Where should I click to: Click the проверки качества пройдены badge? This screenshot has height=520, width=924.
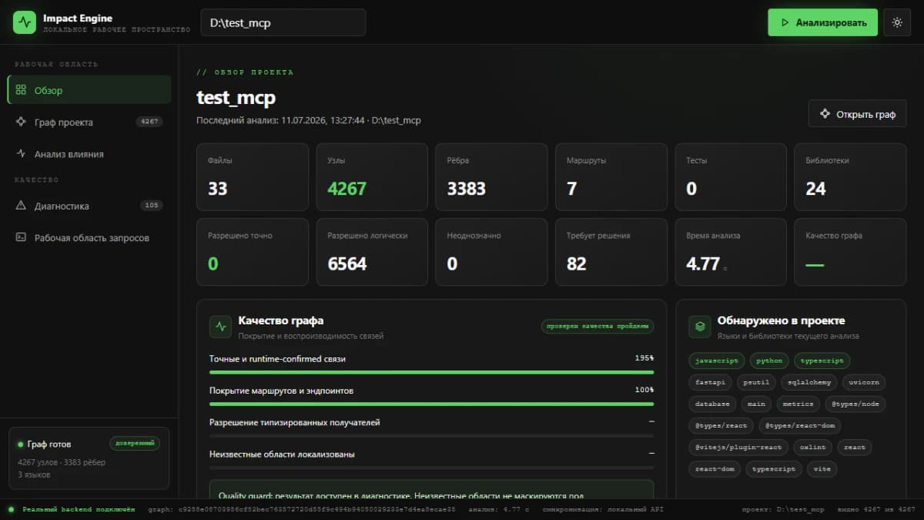pyautogui.click(x=598, y=326)
